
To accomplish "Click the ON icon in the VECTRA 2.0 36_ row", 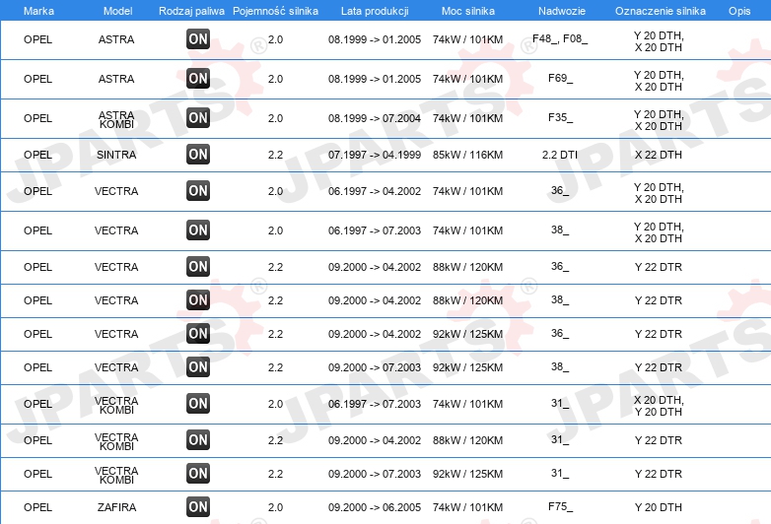I will click(198, 191).
